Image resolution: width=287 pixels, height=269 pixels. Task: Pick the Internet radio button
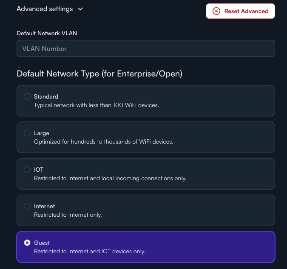pos(27,206)
